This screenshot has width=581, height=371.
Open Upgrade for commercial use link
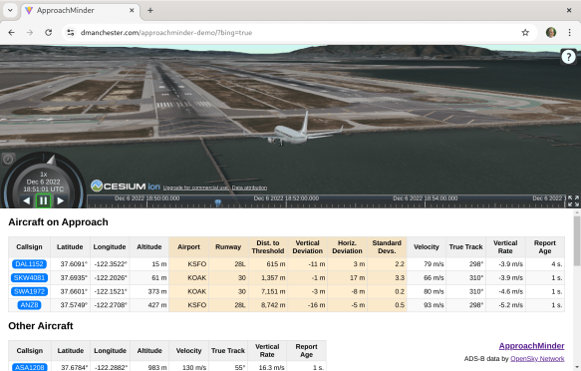196,187
